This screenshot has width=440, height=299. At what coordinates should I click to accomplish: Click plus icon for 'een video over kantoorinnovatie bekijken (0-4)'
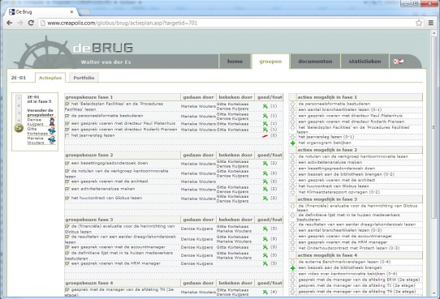tap(293, 274)
